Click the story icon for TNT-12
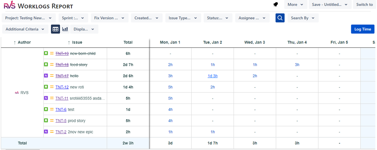 pyautogui.click(x=46, y=87)
